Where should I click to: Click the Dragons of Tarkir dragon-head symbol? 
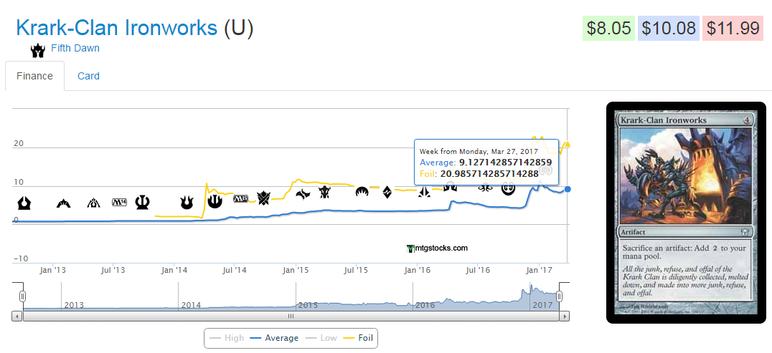click(324, 192)
